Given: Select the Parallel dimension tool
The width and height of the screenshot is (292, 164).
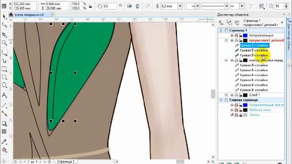Looking at the screenshot, I should (4, 105).
